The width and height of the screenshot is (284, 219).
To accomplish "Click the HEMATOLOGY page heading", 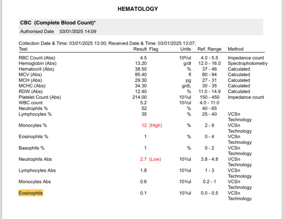I will pyautogui.click(x=137, y=9).
